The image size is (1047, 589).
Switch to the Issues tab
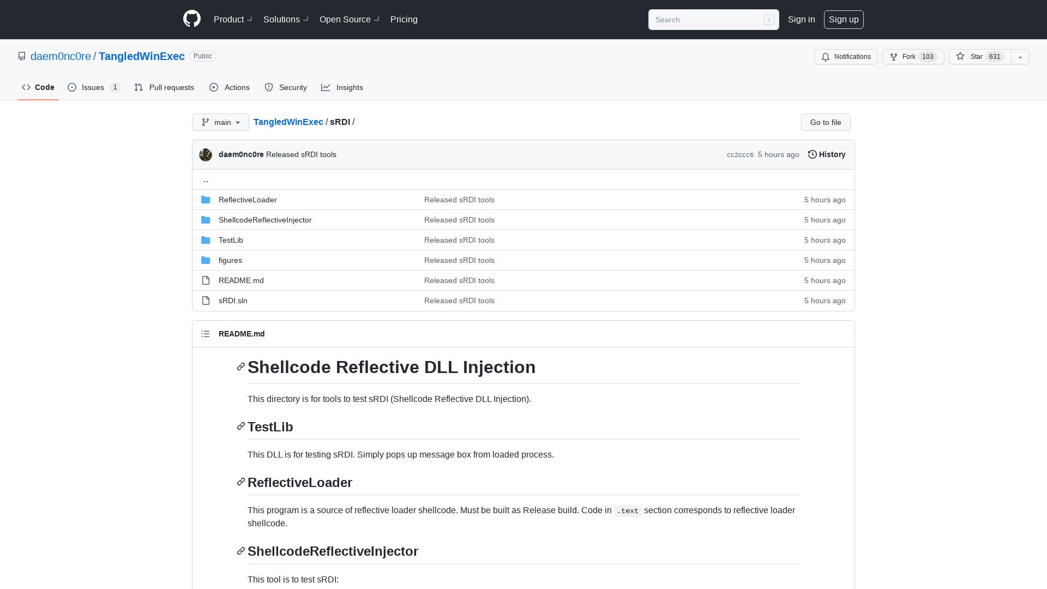[94, 87]
